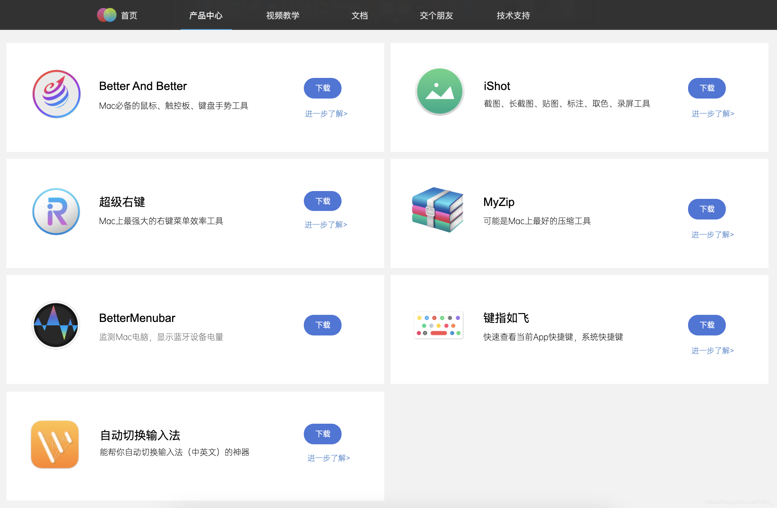Open the 文档 navigation tab
The height and width of the screenshot is (508, 777).
coord(360,16)
